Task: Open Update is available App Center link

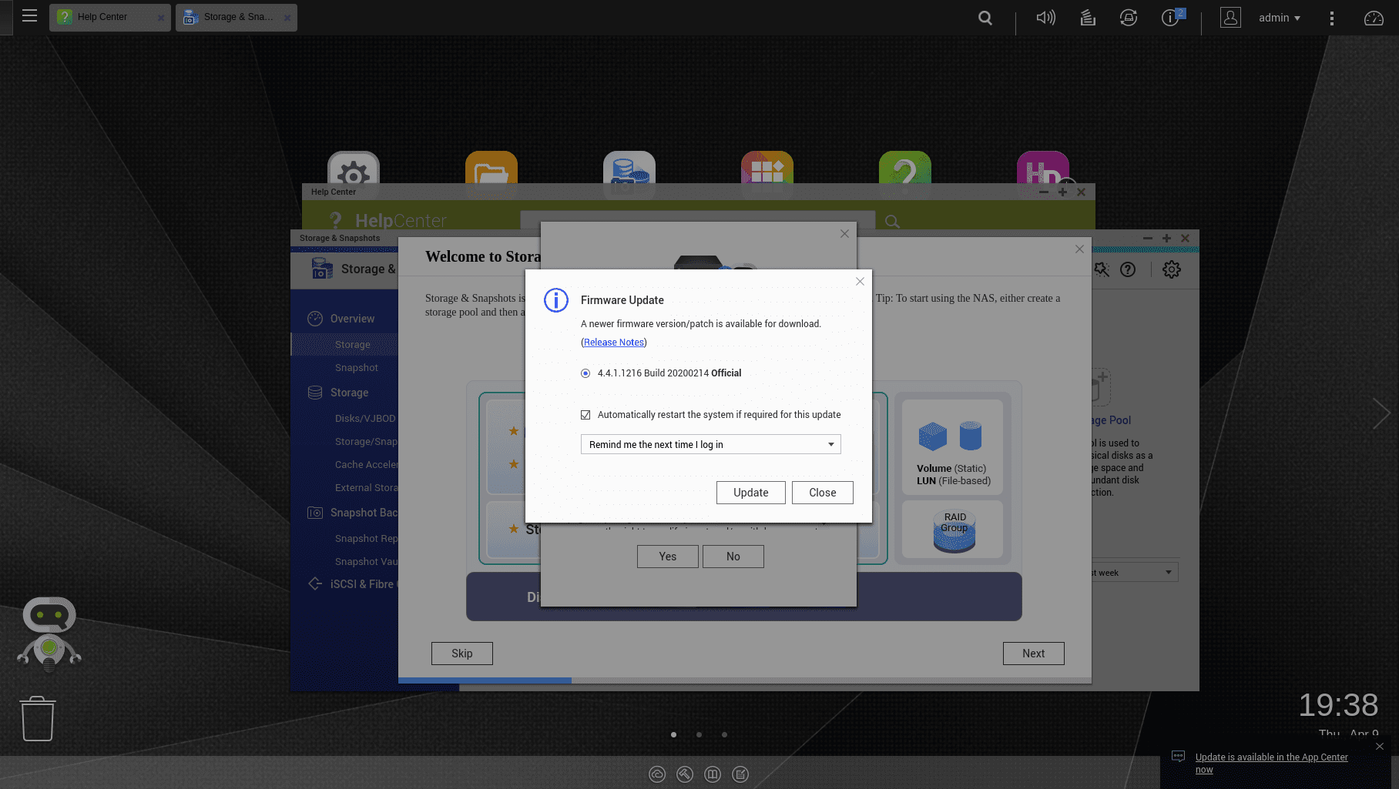Action: click(1271, 763)
